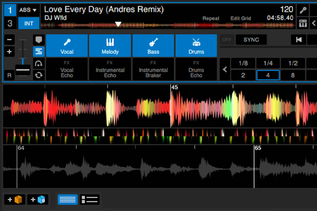
Task: Click the pitch fader handle
Action: (x=23, y=70)
